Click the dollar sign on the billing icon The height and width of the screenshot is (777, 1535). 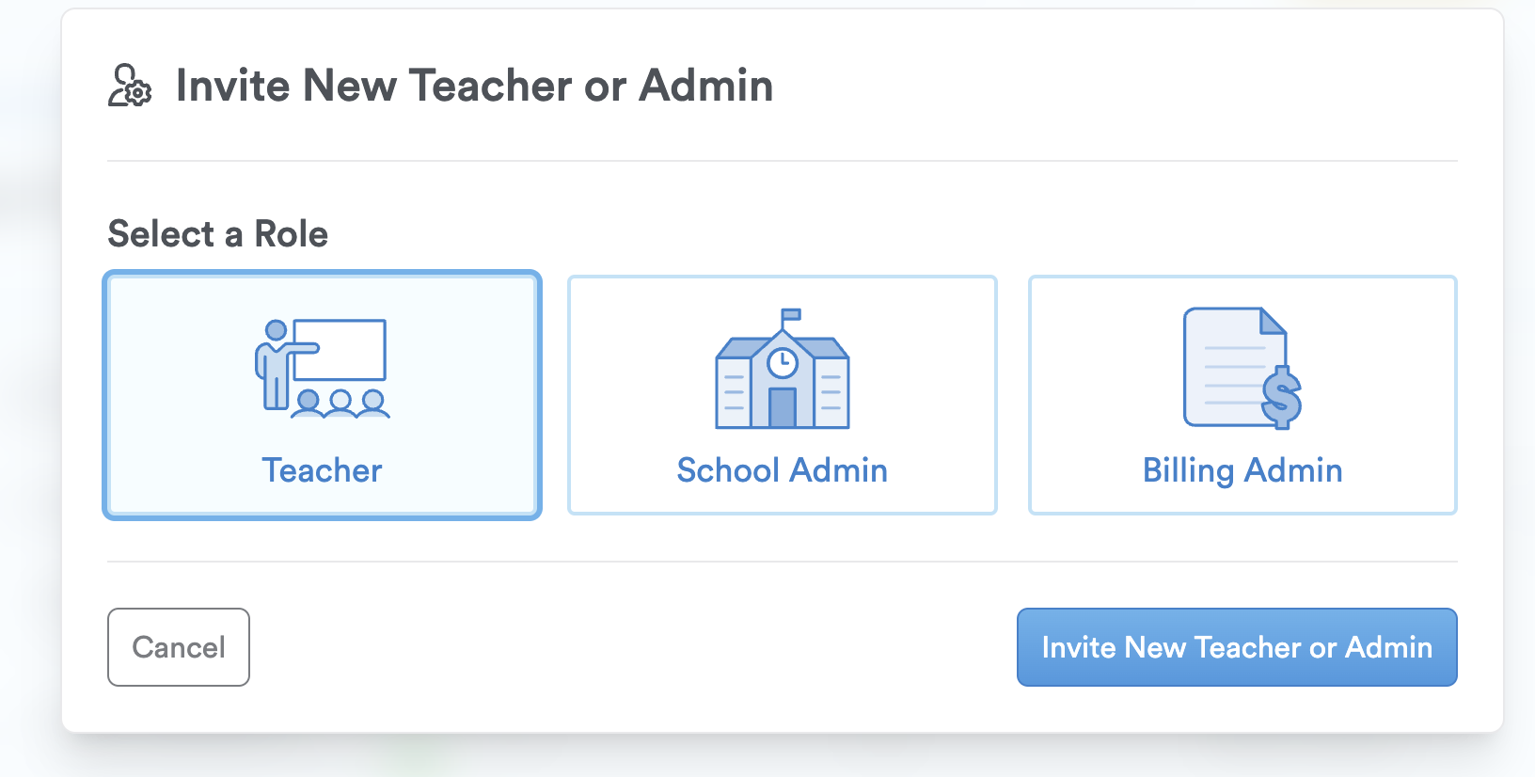click(x=1281, y=397)
